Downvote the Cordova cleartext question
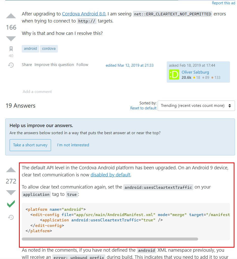 11,38
